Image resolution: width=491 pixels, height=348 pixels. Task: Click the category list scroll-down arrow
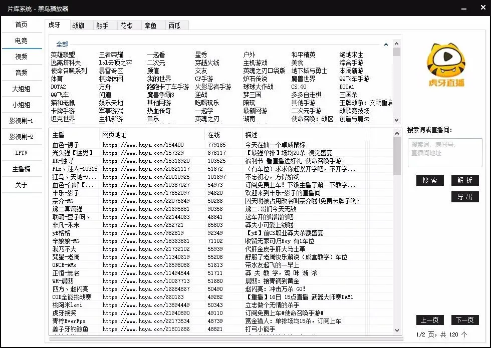[397, 120]
